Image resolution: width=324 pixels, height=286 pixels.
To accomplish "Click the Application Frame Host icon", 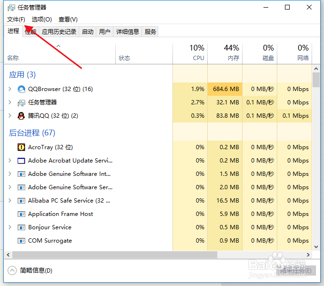I will [x=21, y=214].
